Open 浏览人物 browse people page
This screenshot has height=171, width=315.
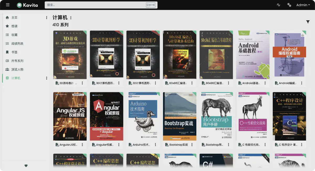click(x=17, y=70)
